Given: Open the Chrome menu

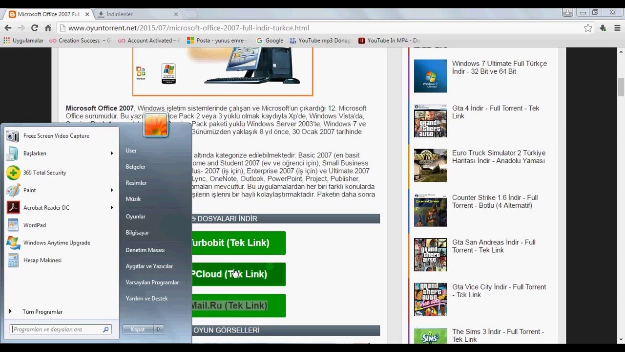Looking at the screenshot, I should (617, 28).
